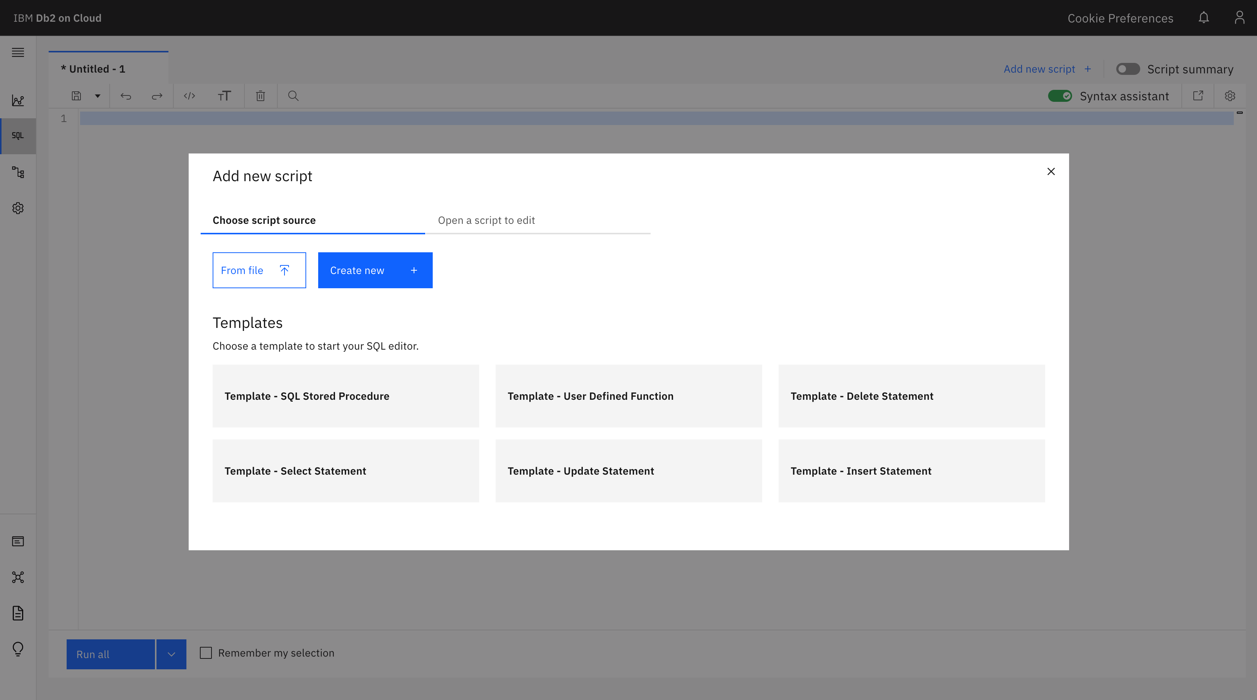Image resolution: width=1257 pixels, height=700 pixels.
Task: Click the format SQL code icon
Action: pyautogui.click(x=189, y=96)
